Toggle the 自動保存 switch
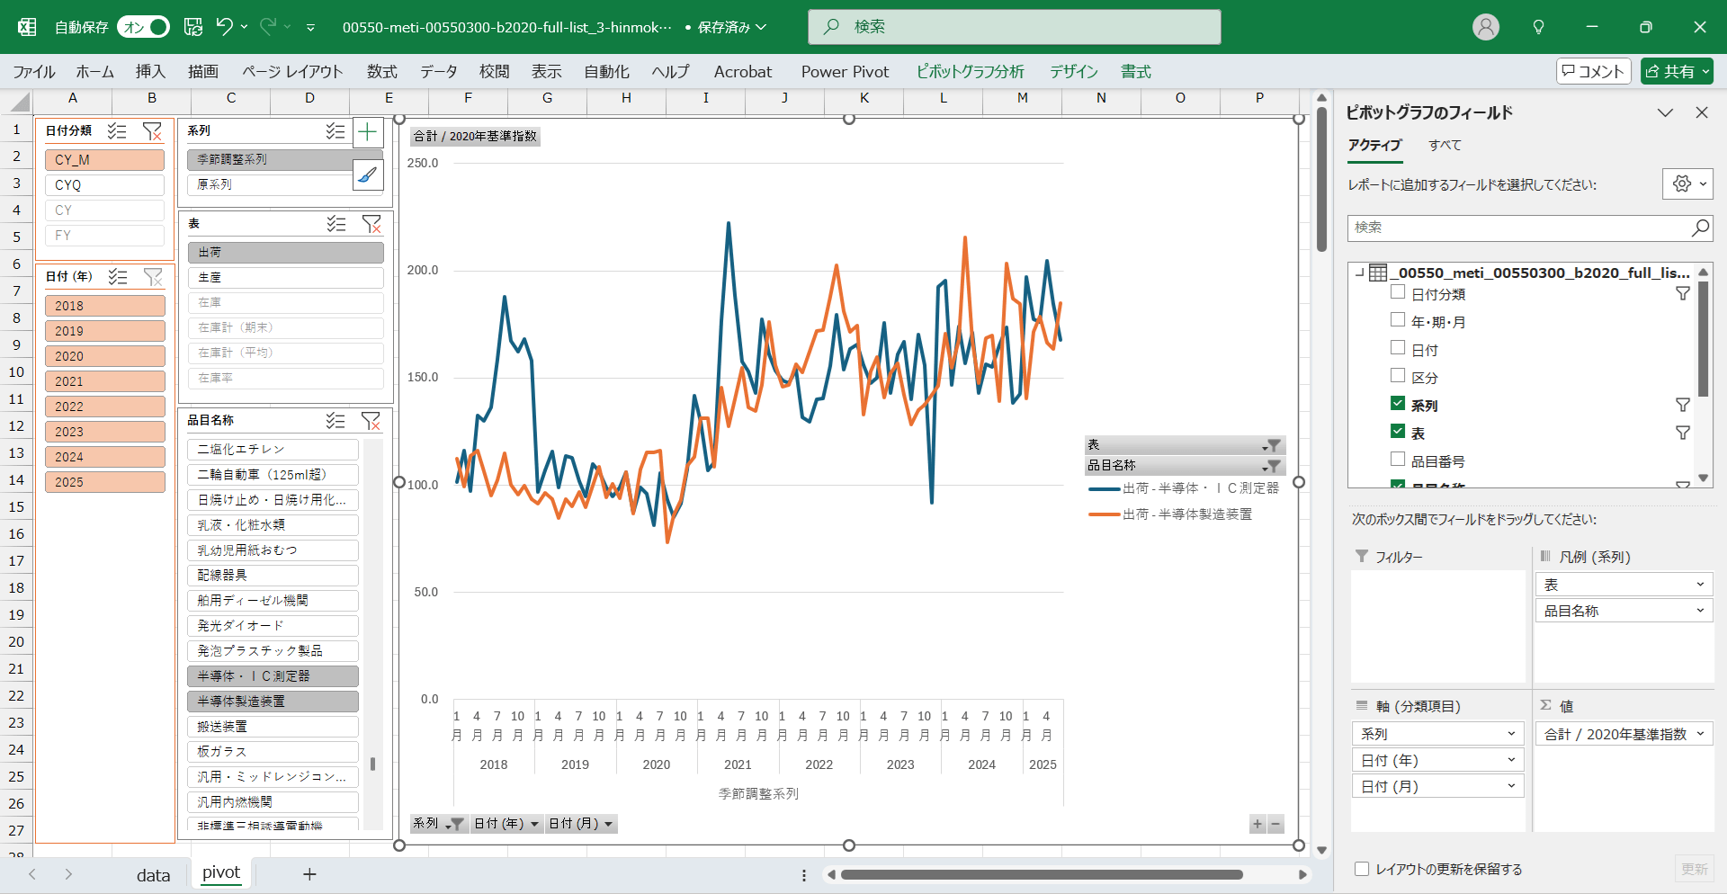Screen dimensions: 1727x894 coord(144,27)
